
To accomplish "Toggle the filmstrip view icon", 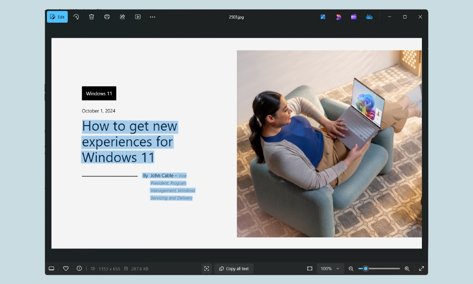I will point(51,268).
